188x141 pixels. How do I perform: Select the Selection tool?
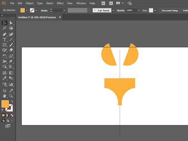click(x=5, y=23)
